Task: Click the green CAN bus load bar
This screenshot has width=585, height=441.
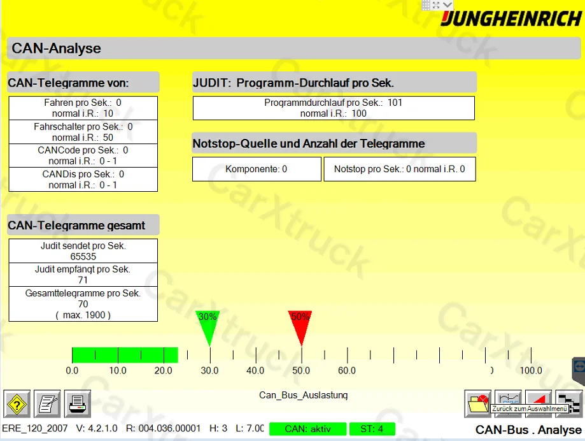Action: point(125,355)
